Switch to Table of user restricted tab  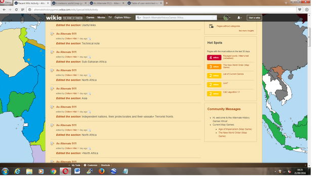[145, 3]
